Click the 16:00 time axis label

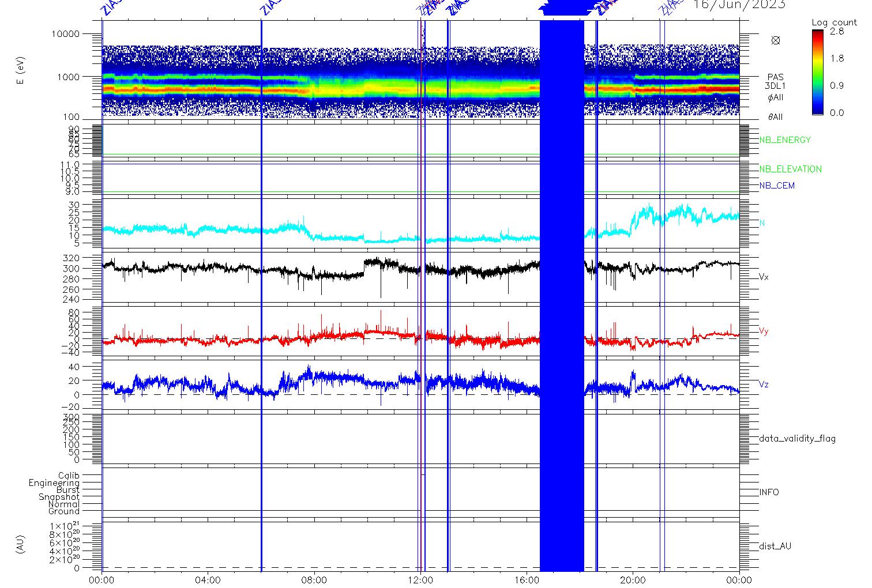(x=527, y=580)
